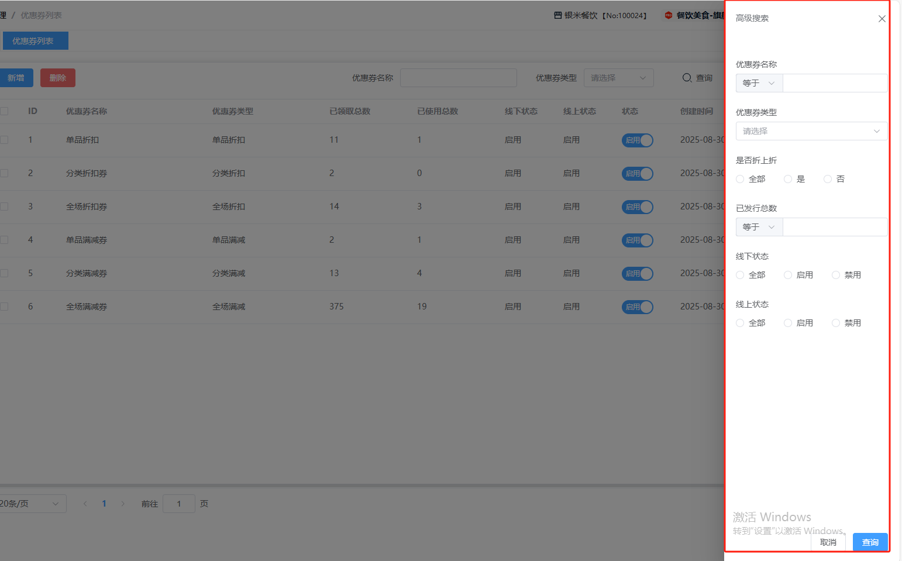The width and height of the screenshot is (902, 561).
Task: Expand the 20条/页 page size selector
Action: pos(32,504)
